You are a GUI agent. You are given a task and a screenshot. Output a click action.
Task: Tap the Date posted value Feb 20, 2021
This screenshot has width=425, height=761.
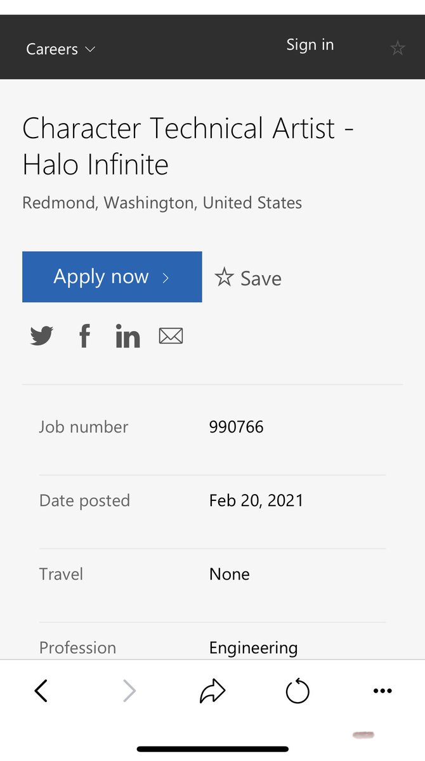point(256,500)
